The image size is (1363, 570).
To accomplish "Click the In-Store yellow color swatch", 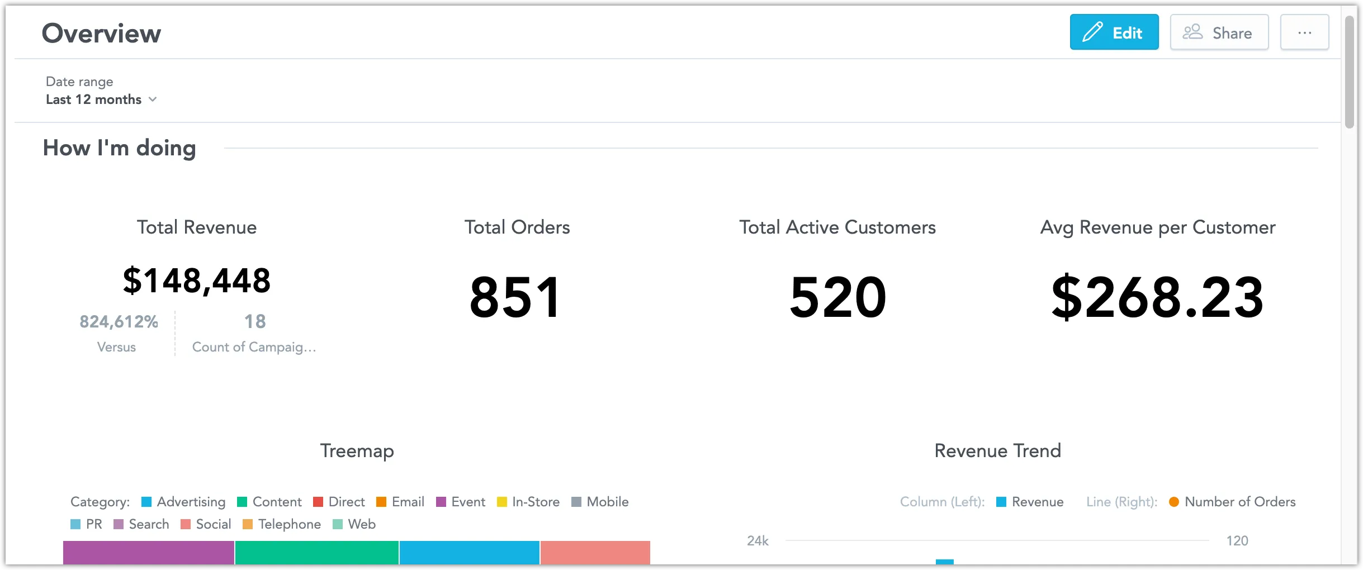I will pos(500,502).
